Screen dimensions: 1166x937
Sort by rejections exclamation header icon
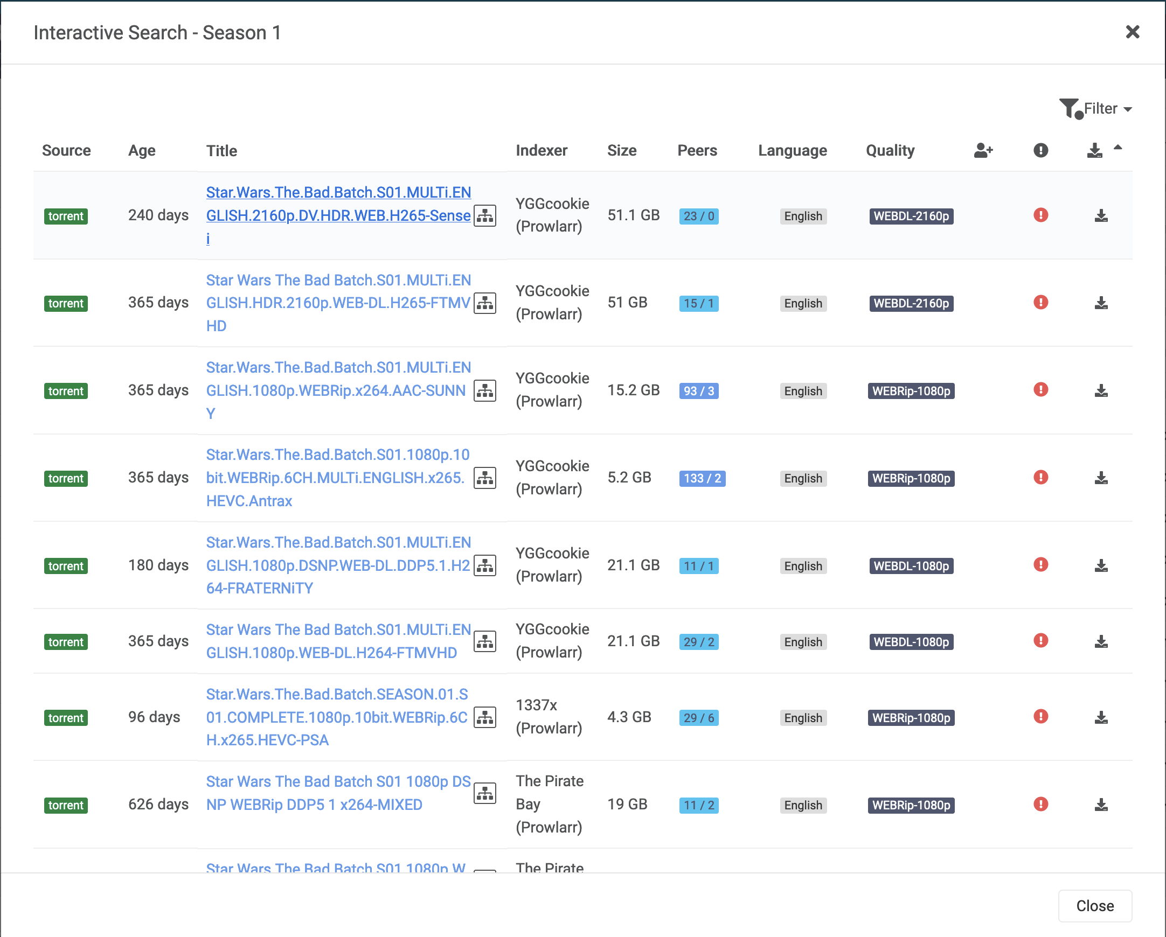pos(1040,150)
